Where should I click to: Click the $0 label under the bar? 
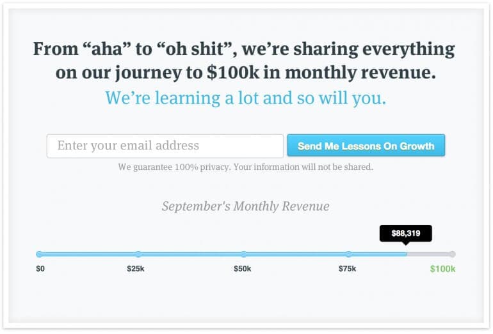coord(40,269)
